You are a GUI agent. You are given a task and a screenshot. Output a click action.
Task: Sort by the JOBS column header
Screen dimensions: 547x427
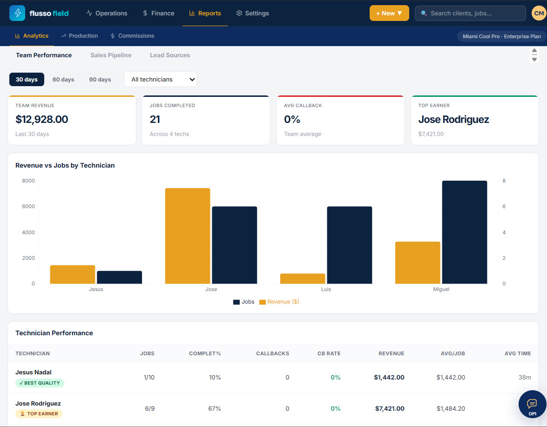coord(147,353)
